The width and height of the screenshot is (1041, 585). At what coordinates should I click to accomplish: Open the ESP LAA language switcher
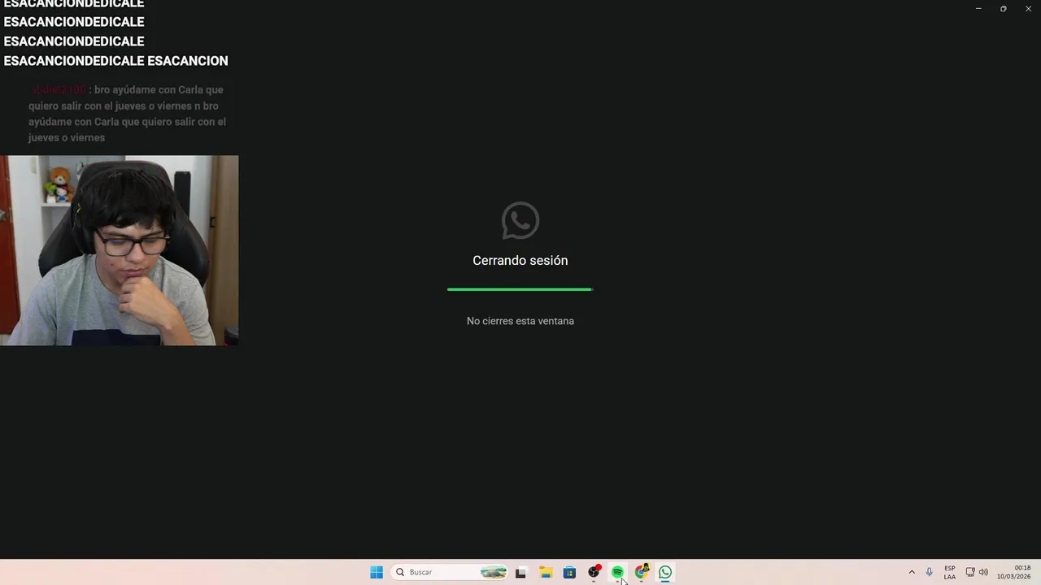950,572
